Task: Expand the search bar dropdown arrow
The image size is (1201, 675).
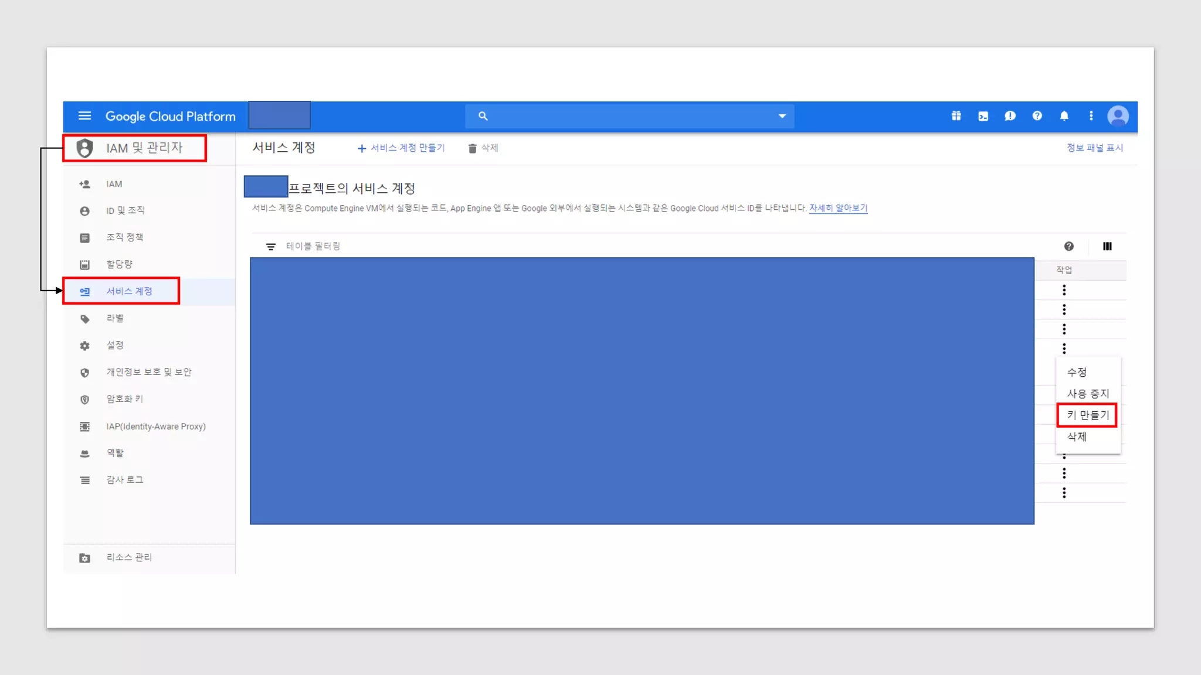Action: [782, 116]
